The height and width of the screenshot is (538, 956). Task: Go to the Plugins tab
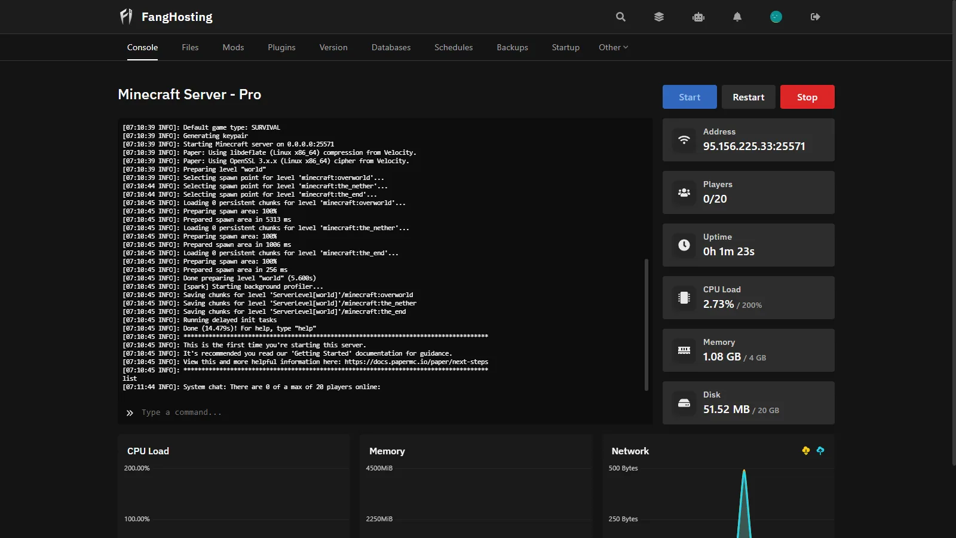pyautogui.click(x=281, y=47)
